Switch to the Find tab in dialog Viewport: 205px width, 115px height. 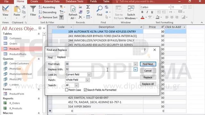pos(50,57)
